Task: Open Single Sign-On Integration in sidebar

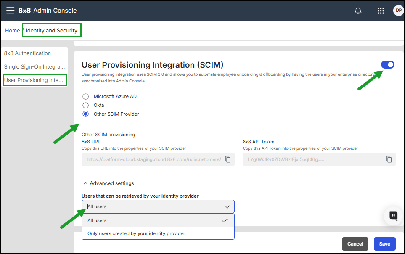Action: tap(34, 67)
